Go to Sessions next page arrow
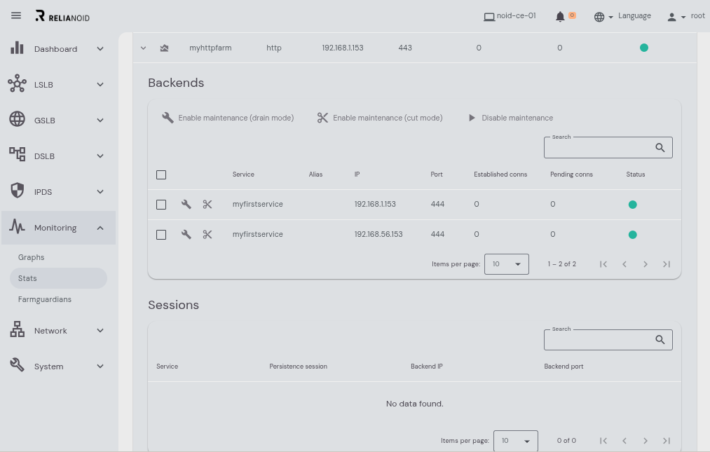The height and width of the screenshot is (452, 710). [x=646, y=441]
